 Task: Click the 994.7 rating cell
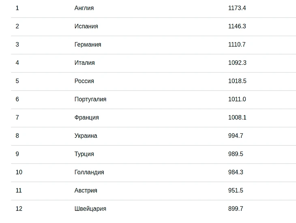tap(236, 136)
